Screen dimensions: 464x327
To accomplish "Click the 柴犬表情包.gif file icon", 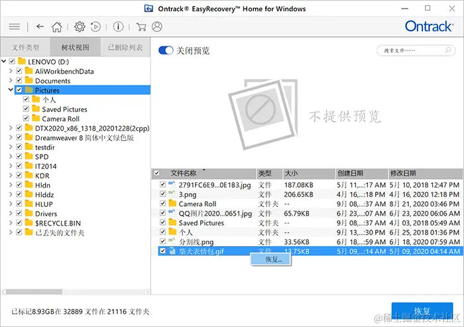I will pos(172,251).
